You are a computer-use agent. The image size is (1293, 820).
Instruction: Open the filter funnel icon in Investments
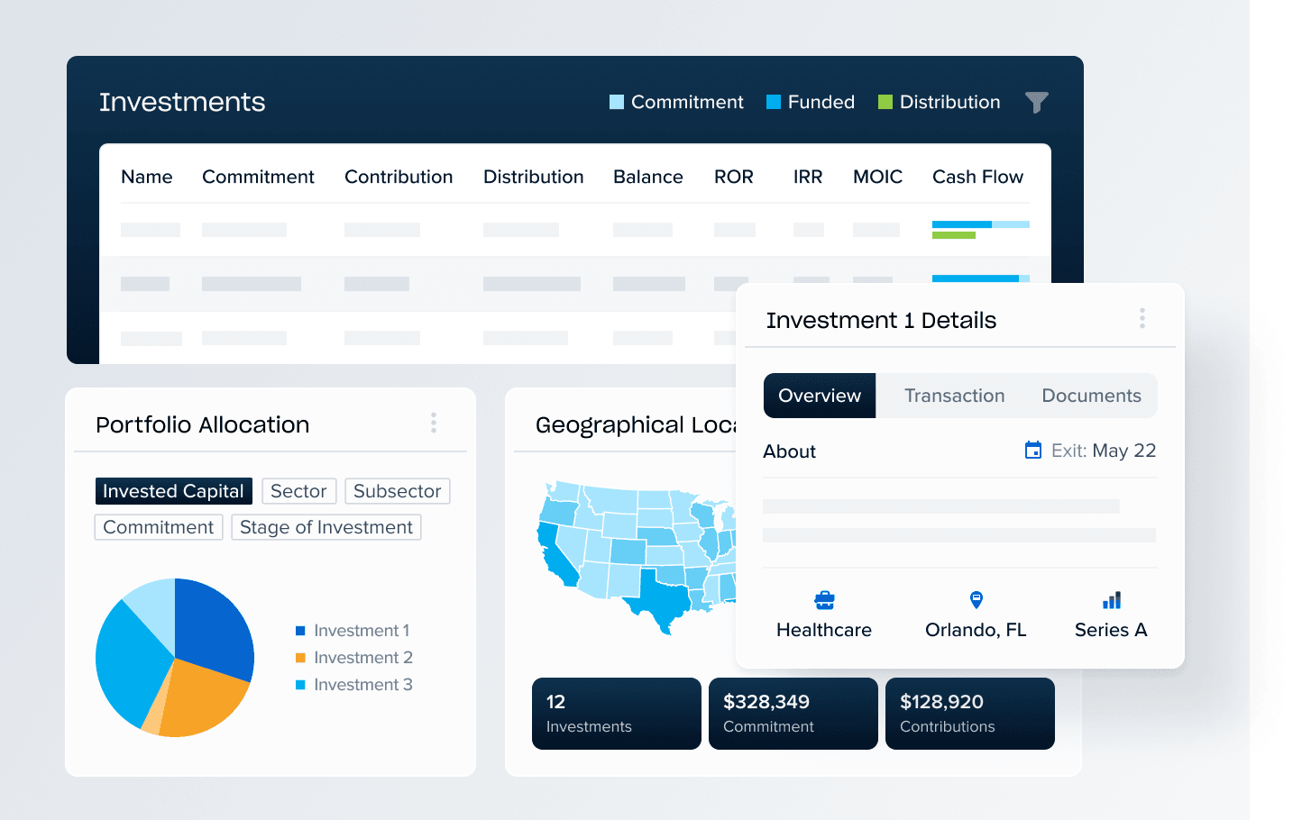[1036, 103]
